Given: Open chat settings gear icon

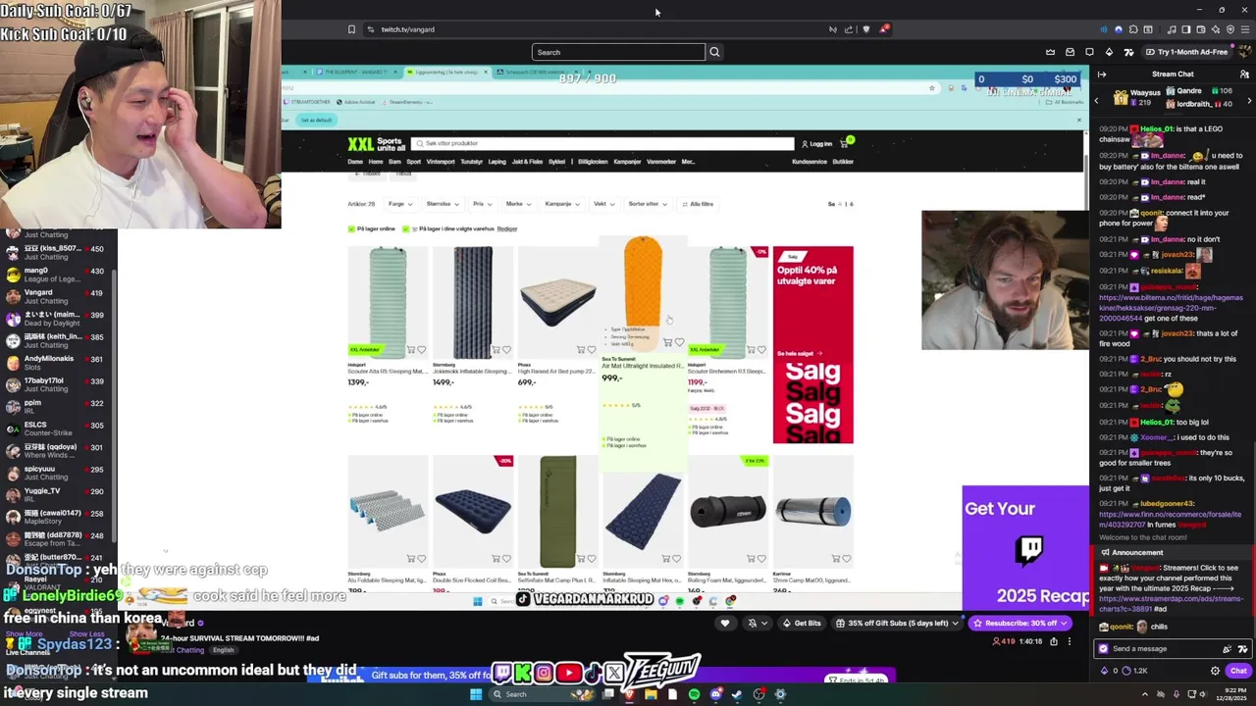Looking at the screenshot, I should click(x=1215, y=671).
